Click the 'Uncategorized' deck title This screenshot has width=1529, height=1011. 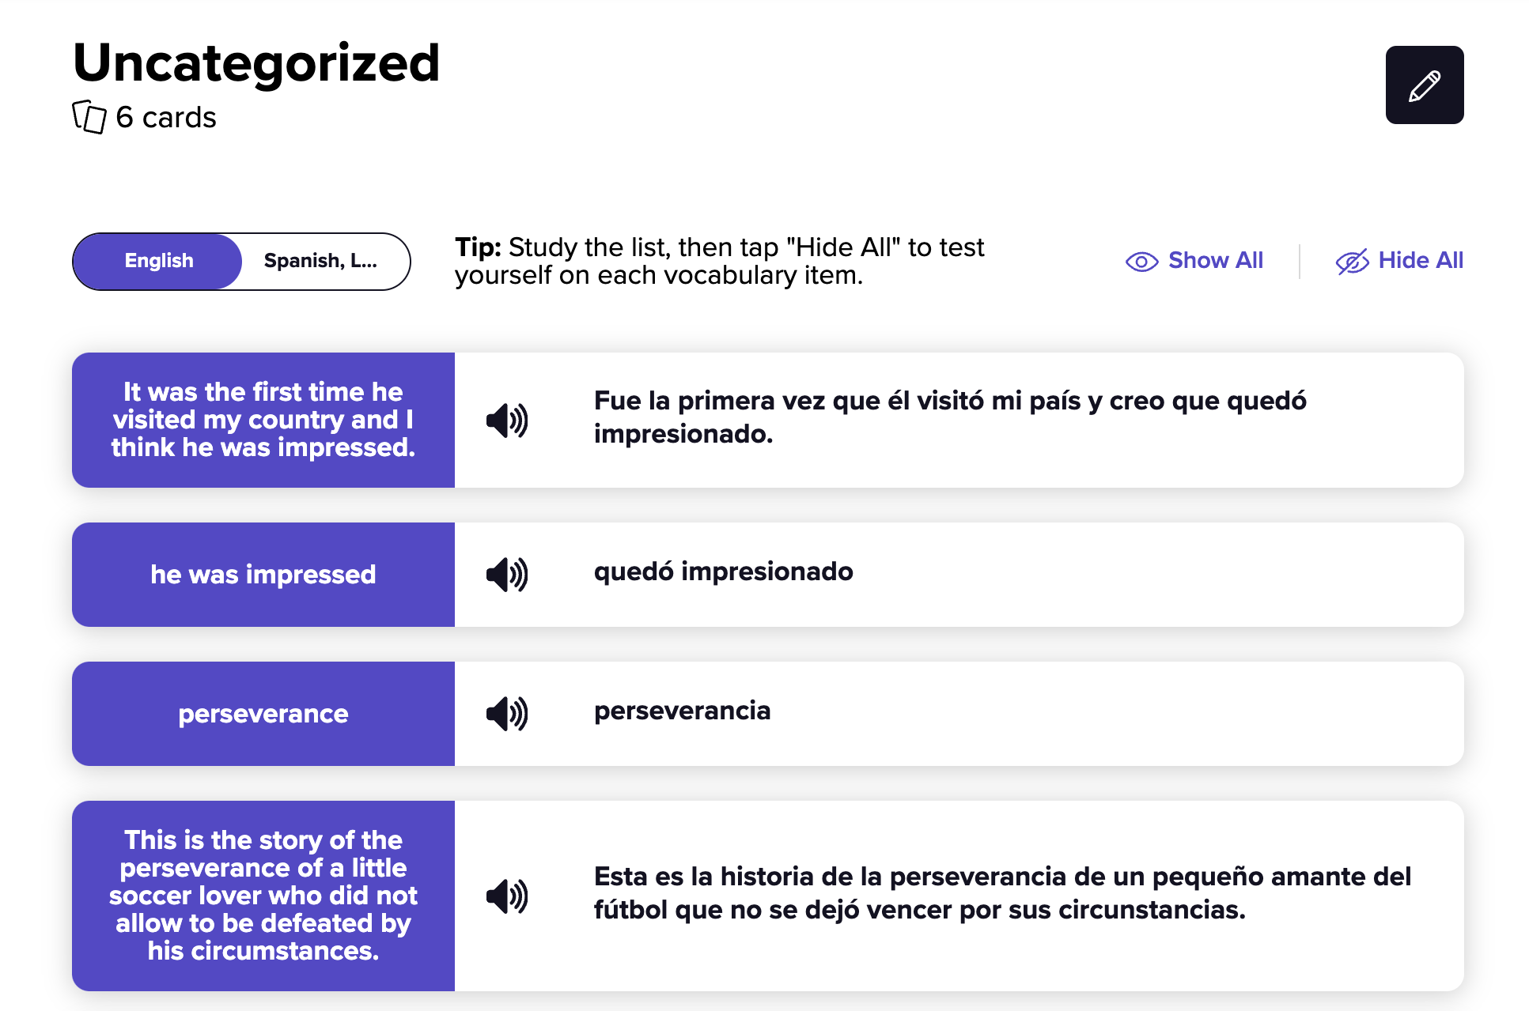256,63
